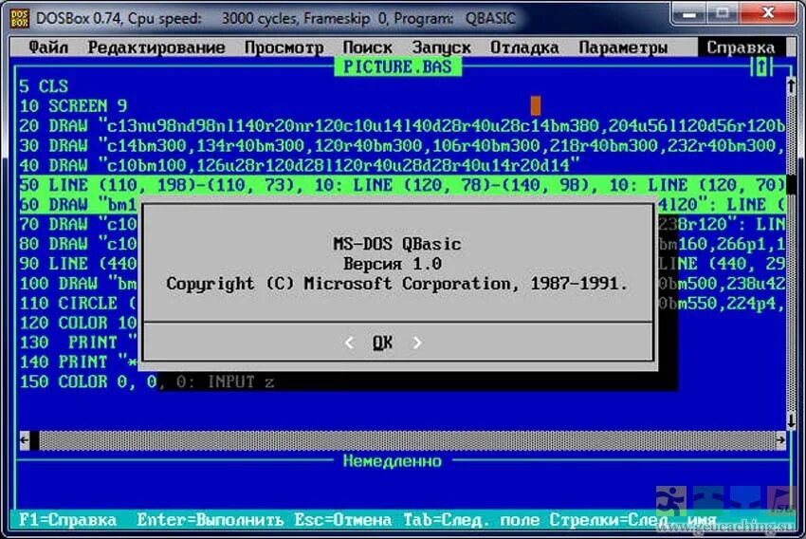Screen dimensions: 806x539
Task: Open the Параметры menu
Action: pos(623,47)
